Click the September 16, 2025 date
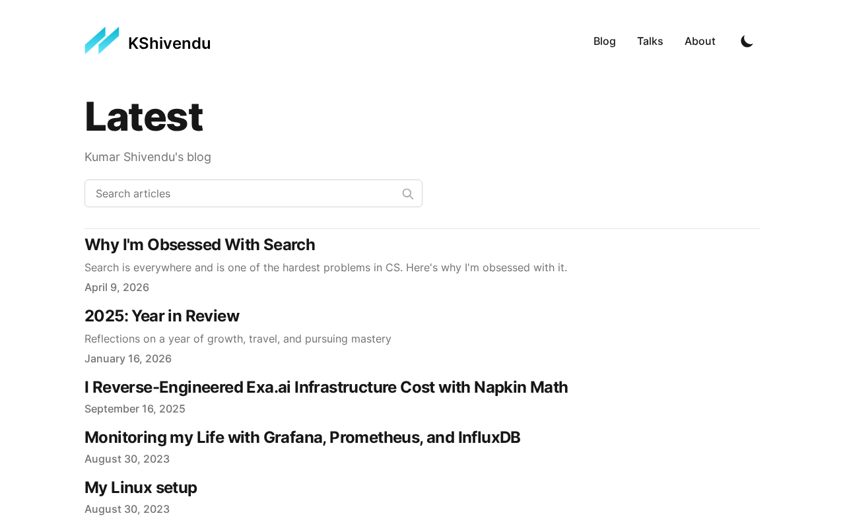845x528 pixels. pyautogui.click(x=135, y=409)
